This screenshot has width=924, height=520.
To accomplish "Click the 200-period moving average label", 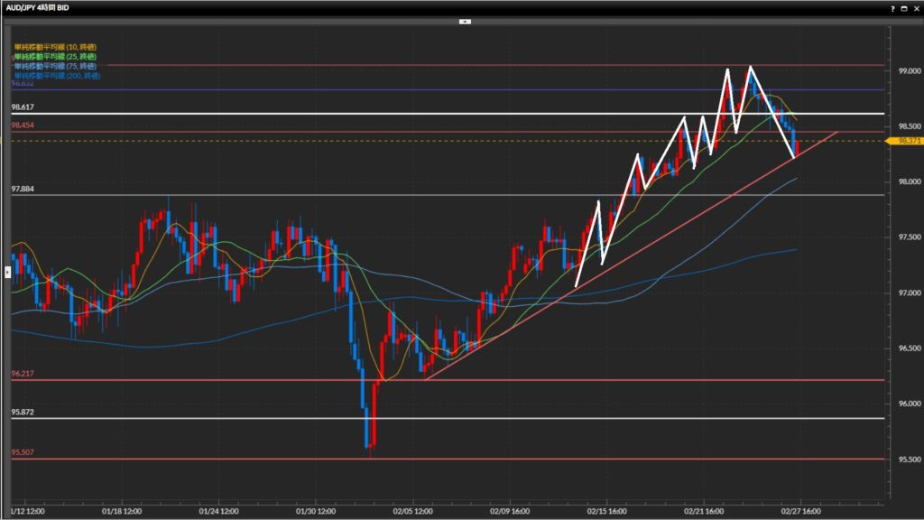I will [x=57, y=76].
